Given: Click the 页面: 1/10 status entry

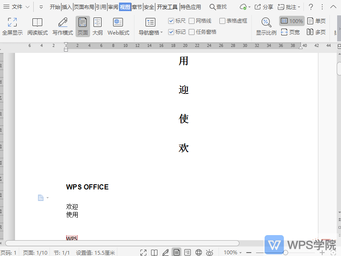Looking at the screenshot, I should click(x=35, y=253).
